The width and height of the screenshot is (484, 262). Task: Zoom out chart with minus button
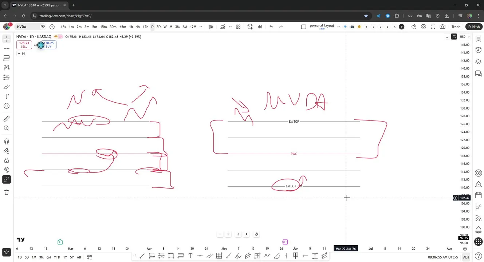(x=220, y=234)
